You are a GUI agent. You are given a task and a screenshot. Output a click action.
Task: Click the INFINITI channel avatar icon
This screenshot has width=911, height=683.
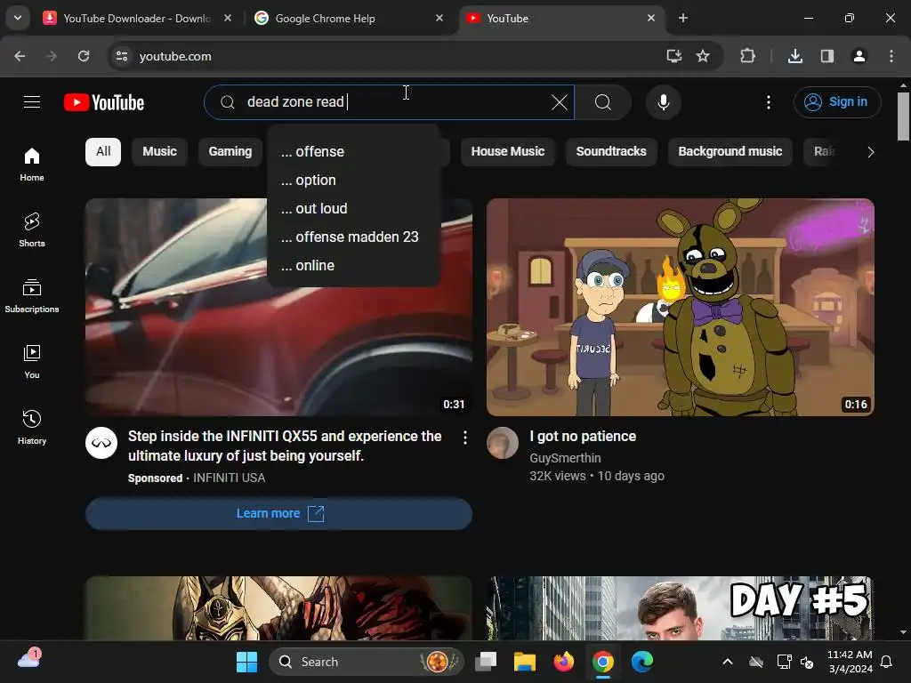point(101,443)
